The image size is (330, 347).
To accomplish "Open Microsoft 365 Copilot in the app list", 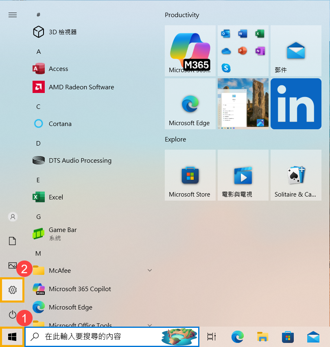I will click(x=72, y=289).
